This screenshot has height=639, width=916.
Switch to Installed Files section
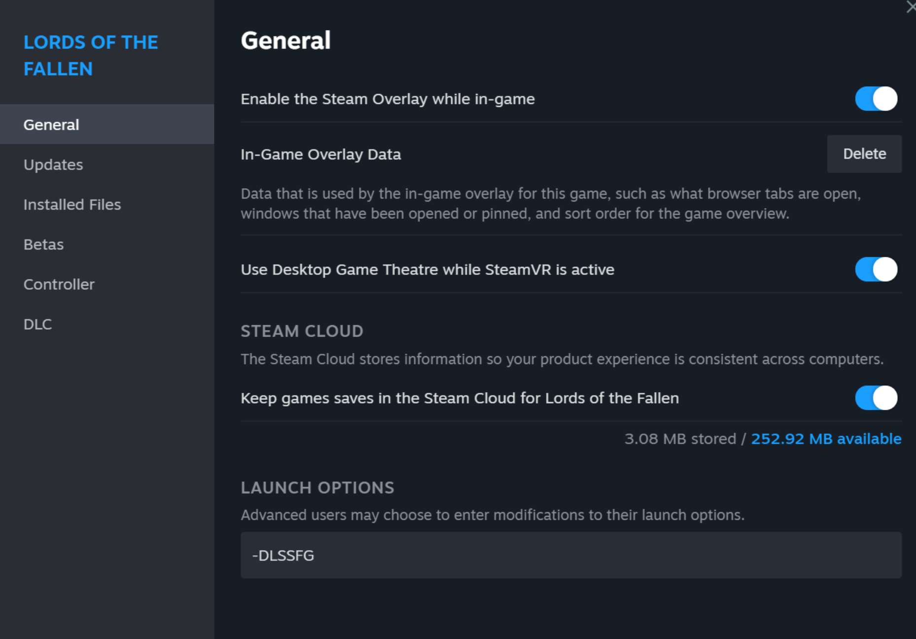(72, 204)
